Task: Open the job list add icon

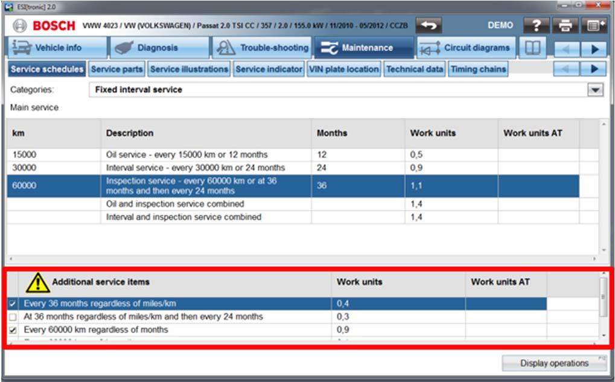Action: (x=594, y=26)
